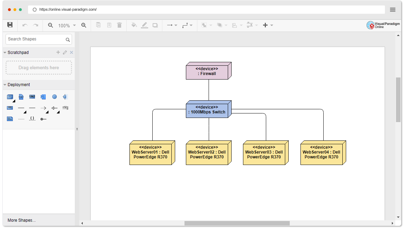Select the dotted Anchor line connector
This screenshot has width=405, height=230.
tap(21, 119)
